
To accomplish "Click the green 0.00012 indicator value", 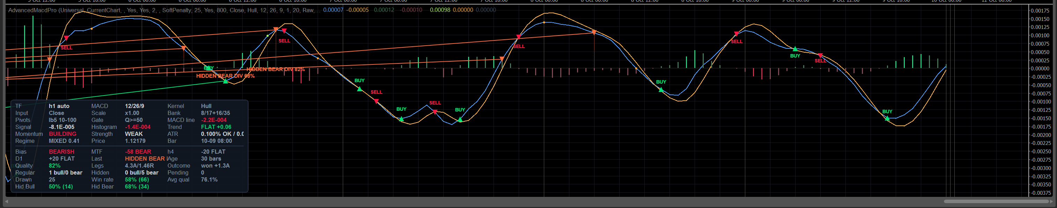I will point(384,10).
